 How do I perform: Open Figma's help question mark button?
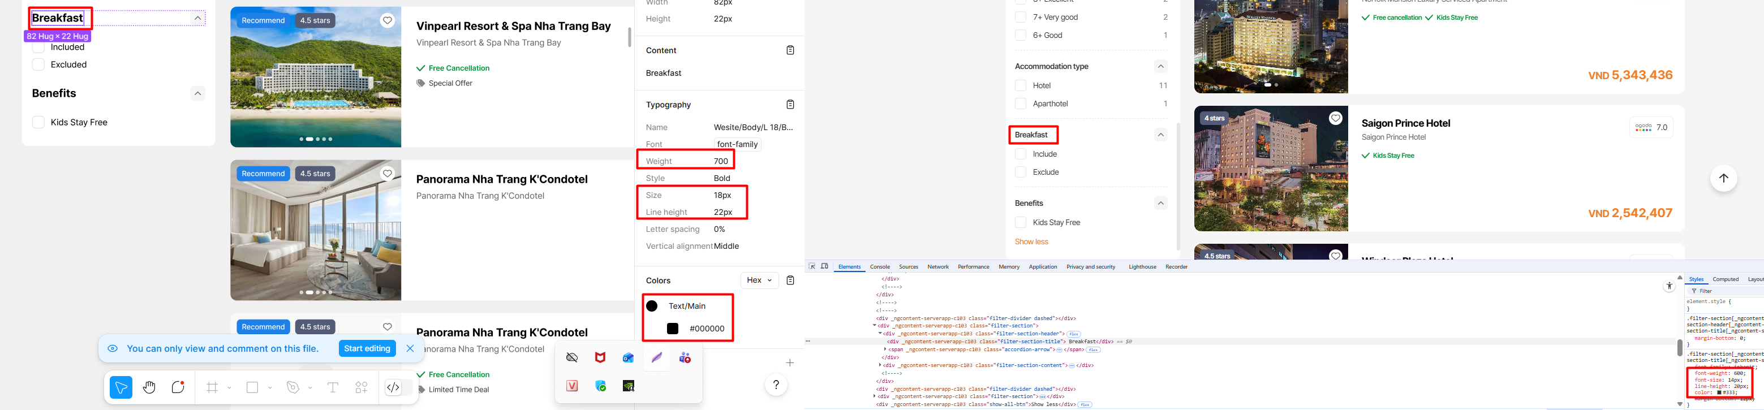pyautogui.click(x=776, y=385)
